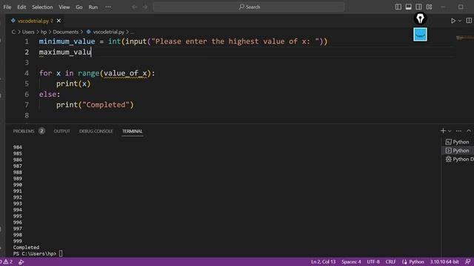This screenshot has width=474, height=266.
Task: Open the customize layout icon
Action: click(429, 7)
